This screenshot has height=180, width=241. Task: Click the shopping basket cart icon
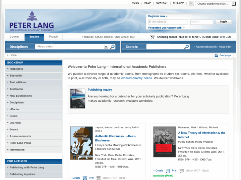(x=152, y=37)
